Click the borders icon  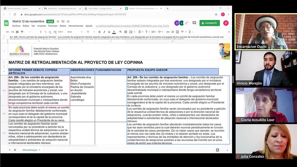tap(125, 32)
